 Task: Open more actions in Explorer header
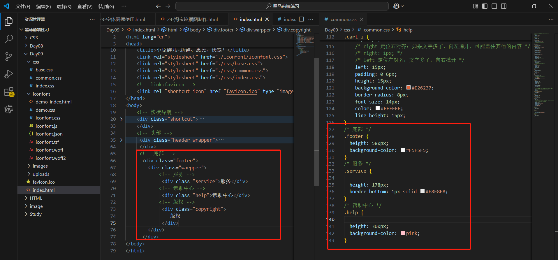pyautogui.click(x=92, y=19)
